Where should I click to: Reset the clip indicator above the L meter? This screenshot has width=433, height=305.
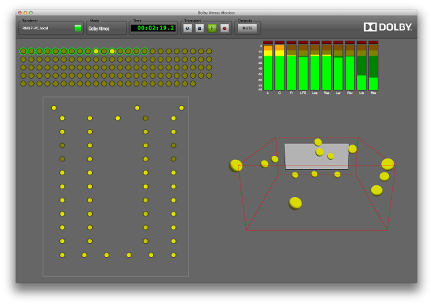268,42
